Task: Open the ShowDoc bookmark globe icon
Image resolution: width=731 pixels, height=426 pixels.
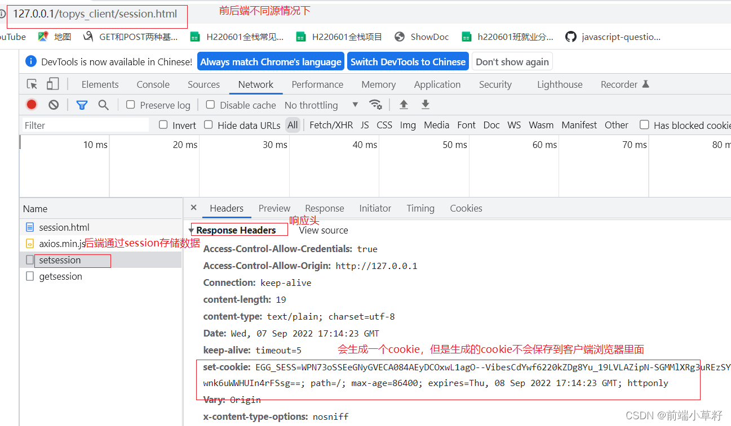Action: (400, 37)
